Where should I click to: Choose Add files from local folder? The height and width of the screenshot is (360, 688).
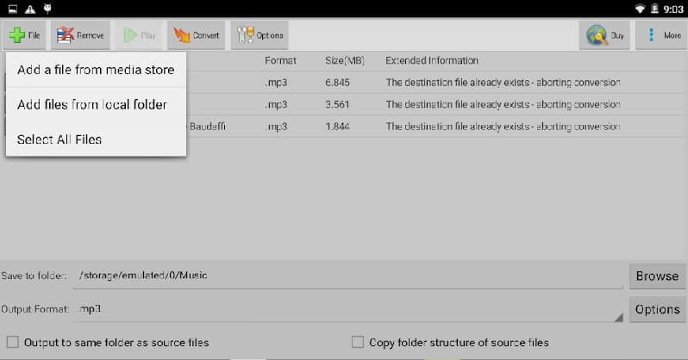point(96,104)
